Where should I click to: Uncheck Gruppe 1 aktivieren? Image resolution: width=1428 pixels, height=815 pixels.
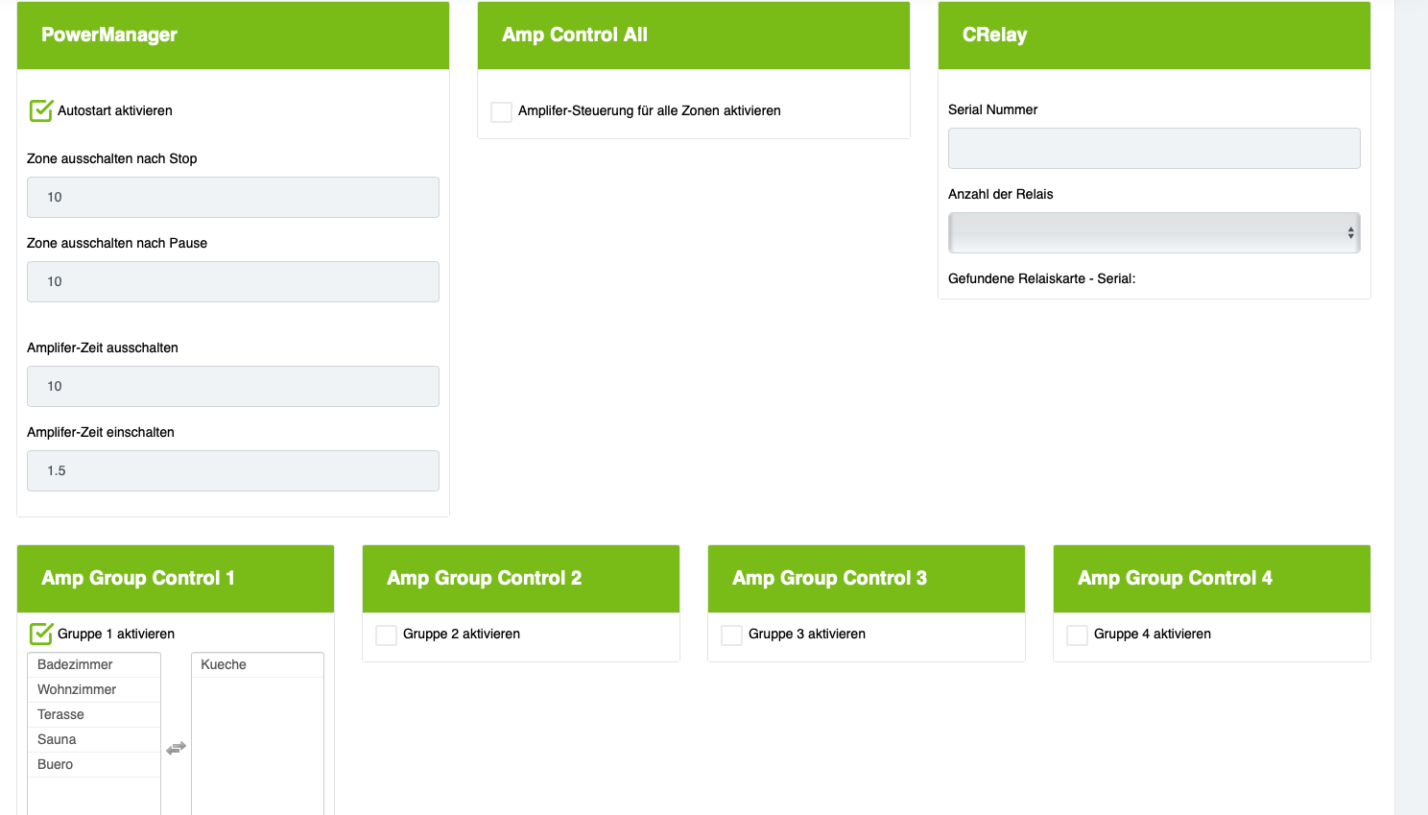pyautogui.click(x=41, y=634)
